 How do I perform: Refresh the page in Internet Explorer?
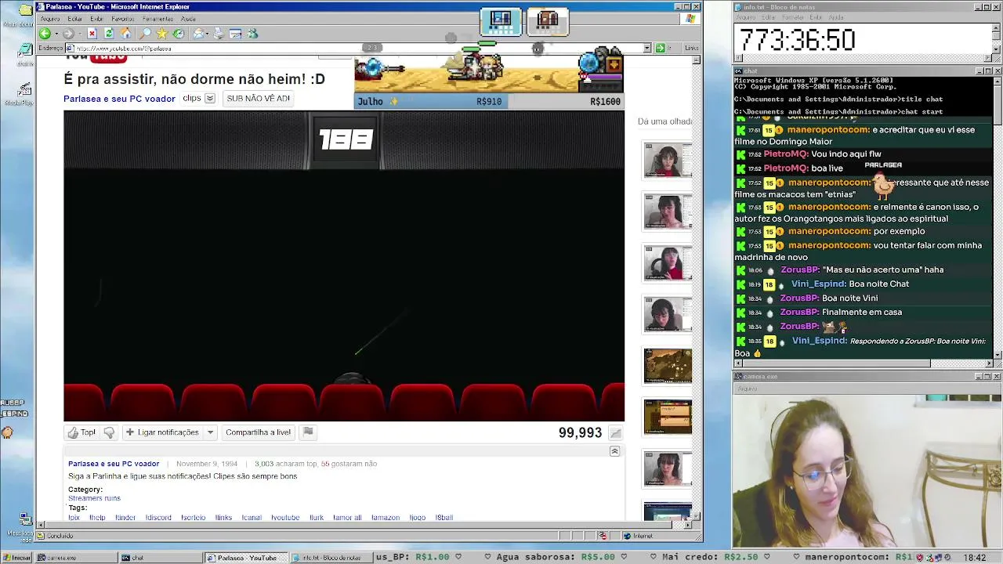[x=109, y=34]
